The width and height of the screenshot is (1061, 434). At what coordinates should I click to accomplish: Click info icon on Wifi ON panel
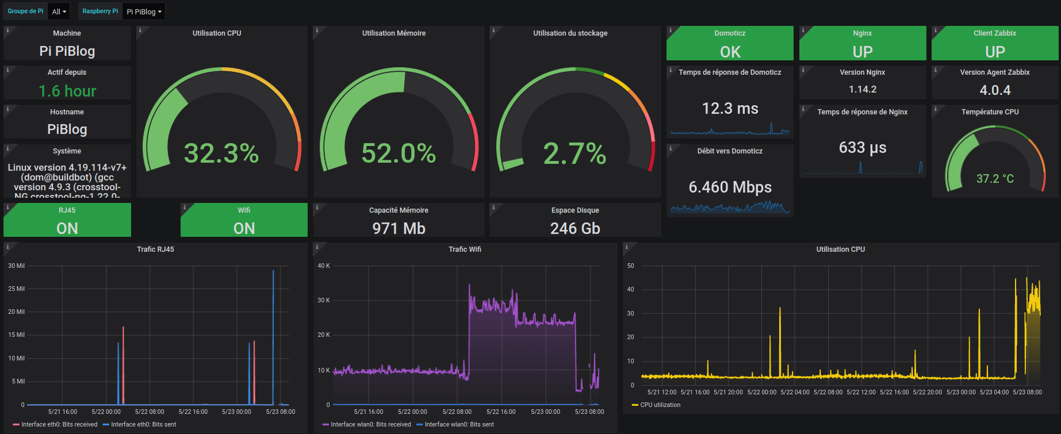pos(185,207)
